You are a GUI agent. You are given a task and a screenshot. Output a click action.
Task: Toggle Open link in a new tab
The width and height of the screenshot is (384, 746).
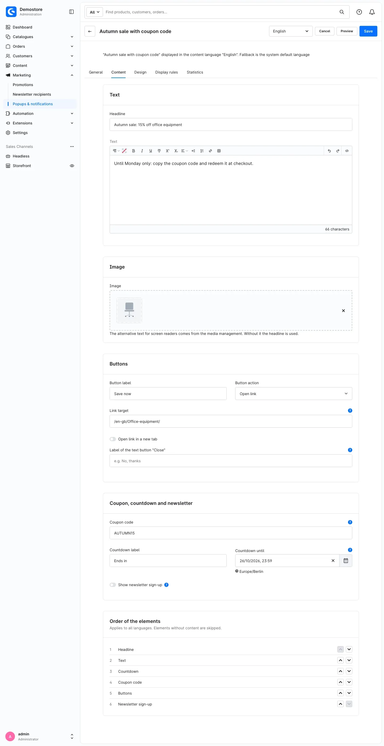coord(113,439)
